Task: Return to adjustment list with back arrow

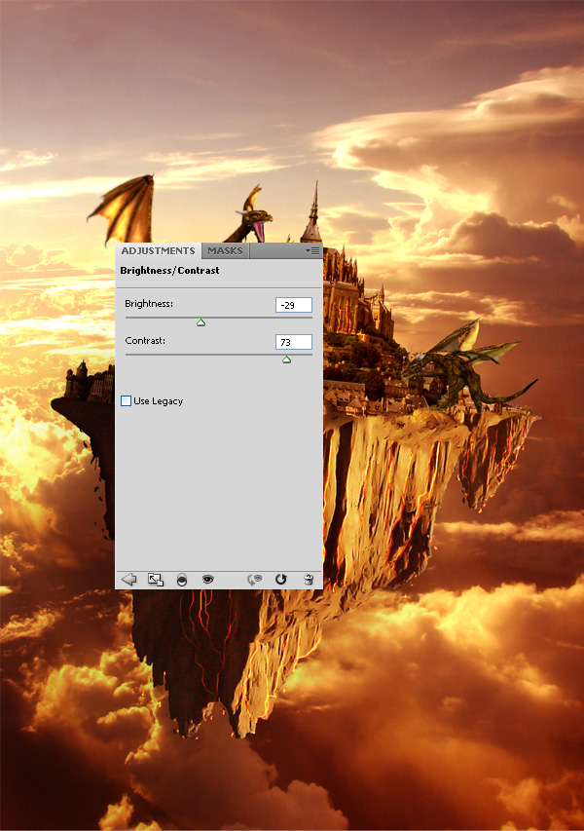Action: pos(128,580)
